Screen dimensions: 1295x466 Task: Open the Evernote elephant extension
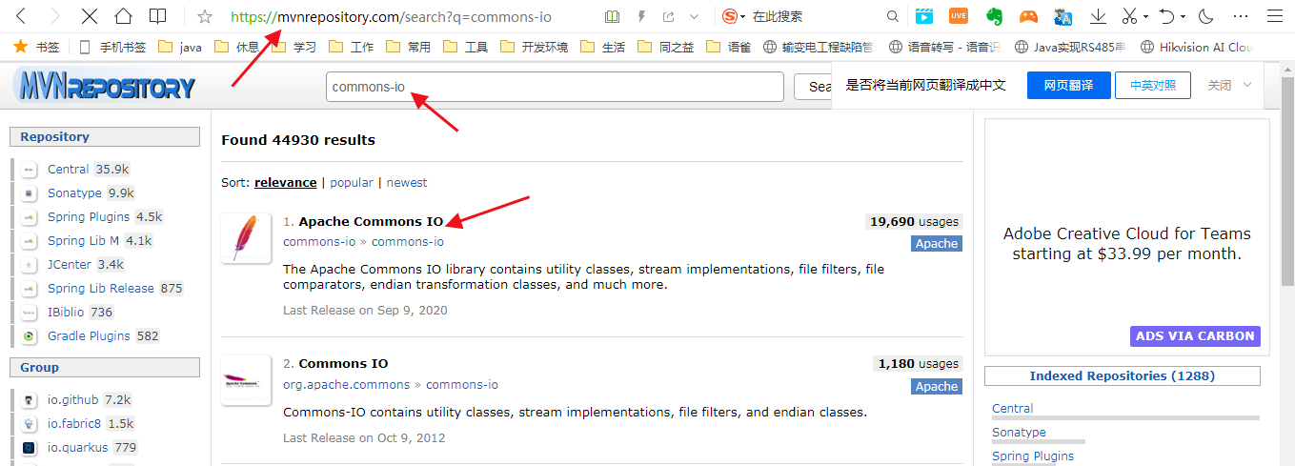[x=994, y=16]
